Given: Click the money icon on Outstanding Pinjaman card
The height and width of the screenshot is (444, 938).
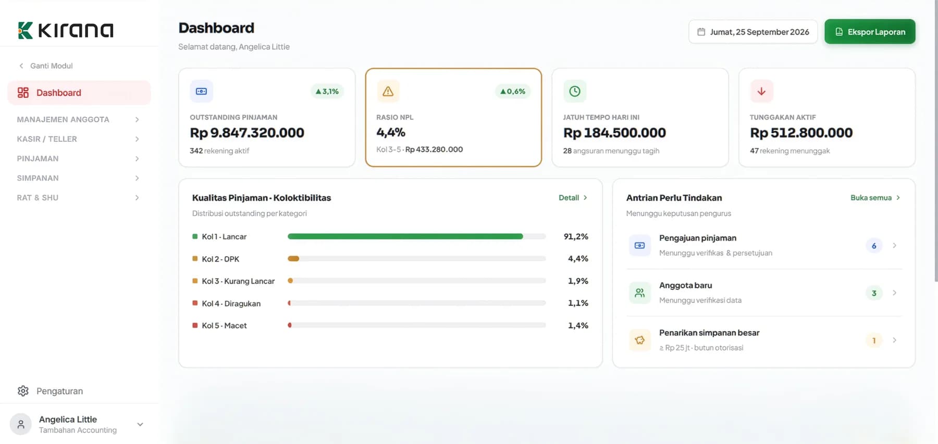Looking at the screenshot, I should click(201, 91).
